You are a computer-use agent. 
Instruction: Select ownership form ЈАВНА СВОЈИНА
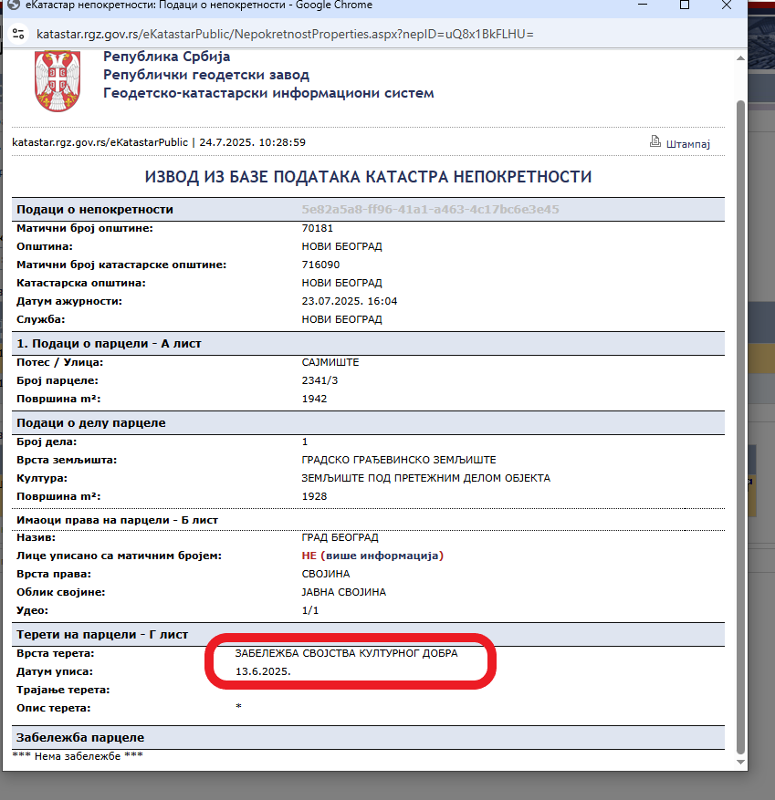(x=343, y=592)
